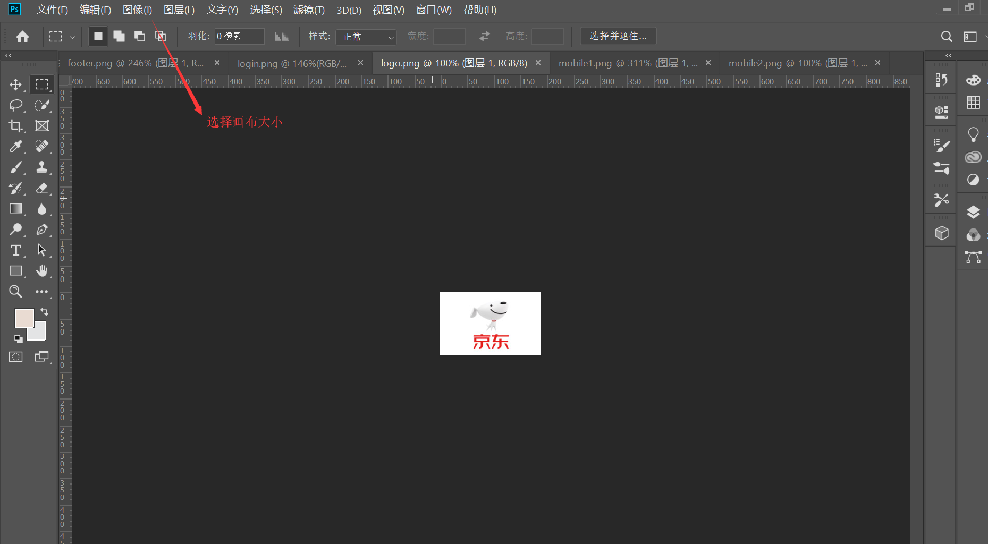Choose Add to selection mode
Screen dimensions: 988x544
point(119,36)
